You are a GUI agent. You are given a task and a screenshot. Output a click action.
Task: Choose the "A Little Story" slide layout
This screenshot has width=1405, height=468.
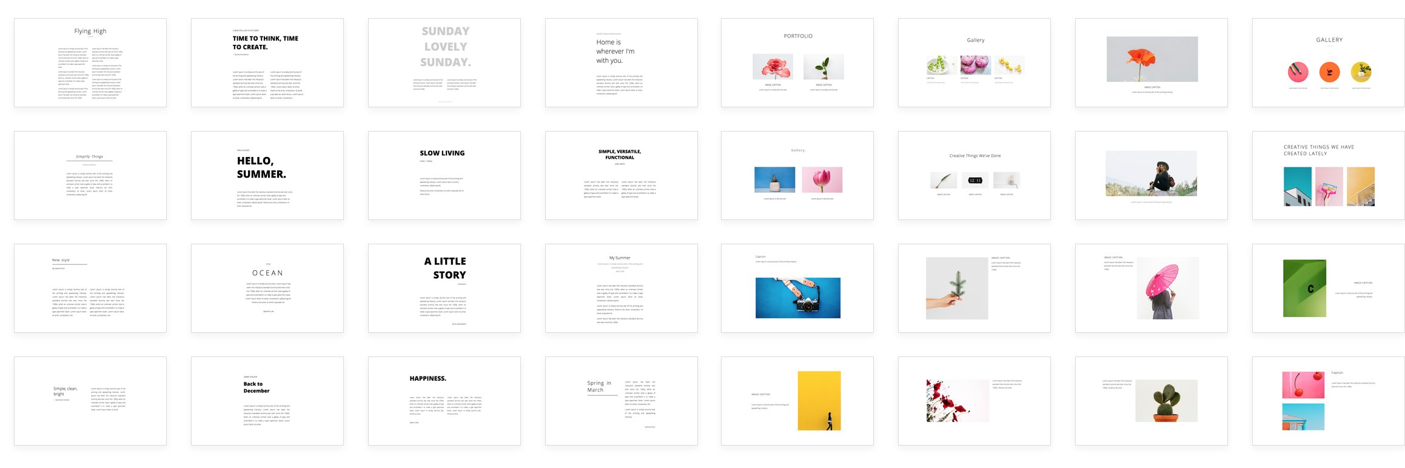[x=444, y=289]
